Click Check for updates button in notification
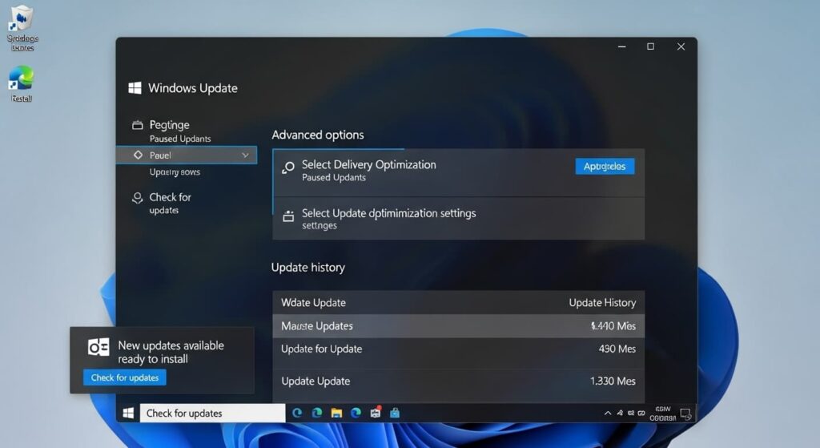The width and height of the screenshot is (820, 448). tap(124, 377)
